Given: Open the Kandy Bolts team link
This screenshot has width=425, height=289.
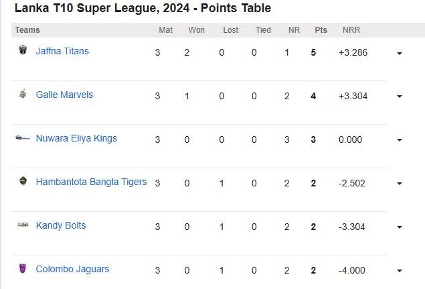Looking at the screenshot, I should (61, 225).
